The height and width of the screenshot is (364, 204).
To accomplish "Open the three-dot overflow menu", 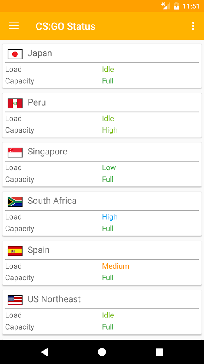I will point(193,26).
